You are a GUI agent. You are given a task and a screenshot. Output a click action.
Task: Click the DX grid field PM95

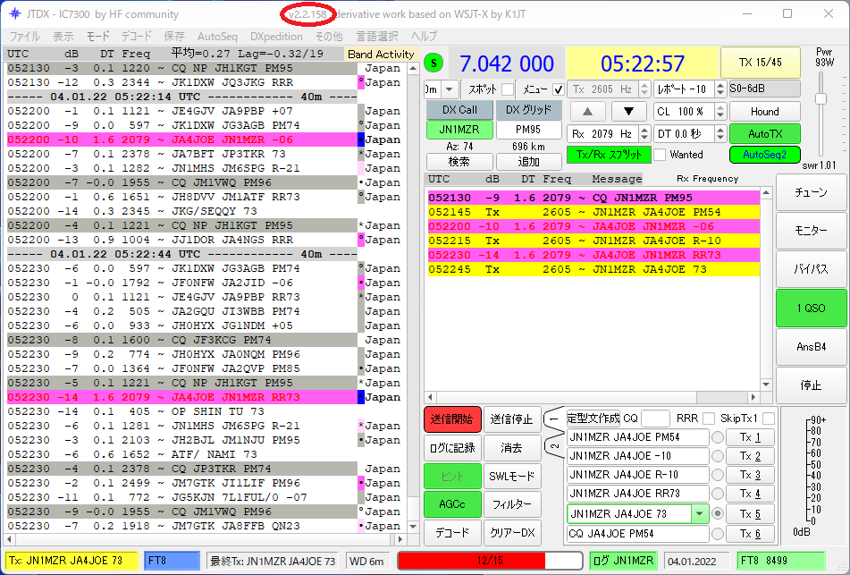pyautogui.click(x=528, y=131)
